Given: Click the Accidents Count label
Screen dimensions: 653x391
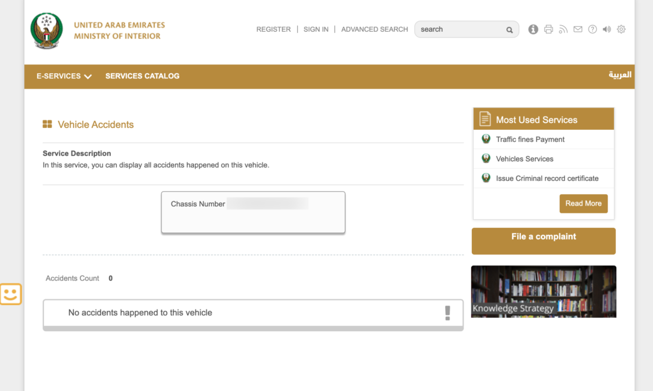Looking at the screenshot, I should (x=72, y=278).
